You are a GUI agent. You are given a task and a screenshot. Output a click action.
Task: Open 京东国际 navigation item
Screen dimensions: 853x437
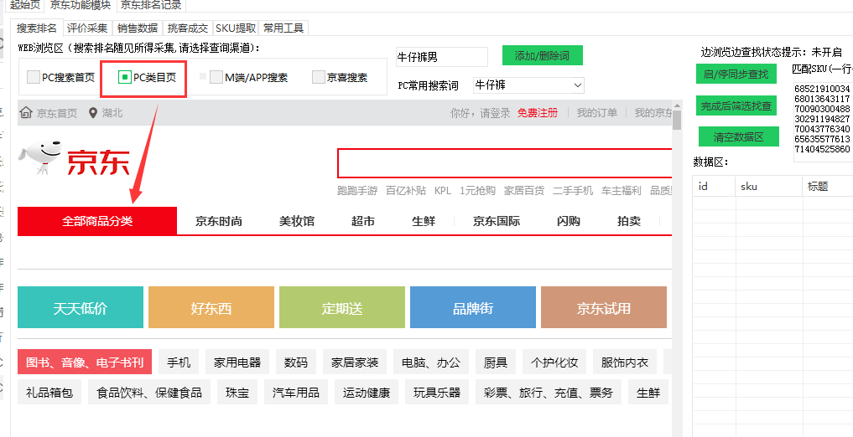click(x=497, y=221)
